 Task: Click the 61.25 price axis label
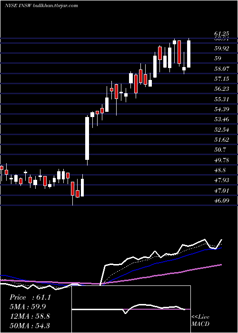click(222, 34)
